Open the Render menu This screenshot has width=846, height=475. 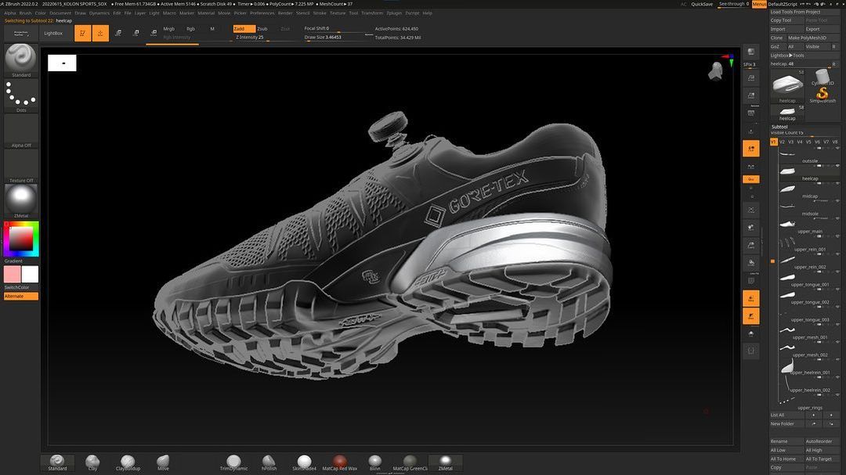285,13
